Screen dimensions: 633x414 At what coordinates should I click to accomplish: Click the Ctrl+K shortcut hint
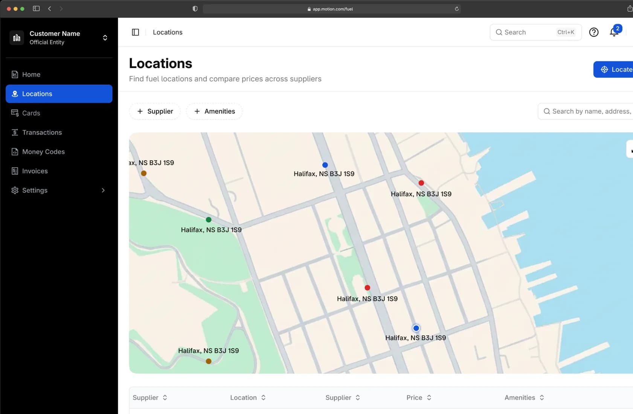[566, 32]
